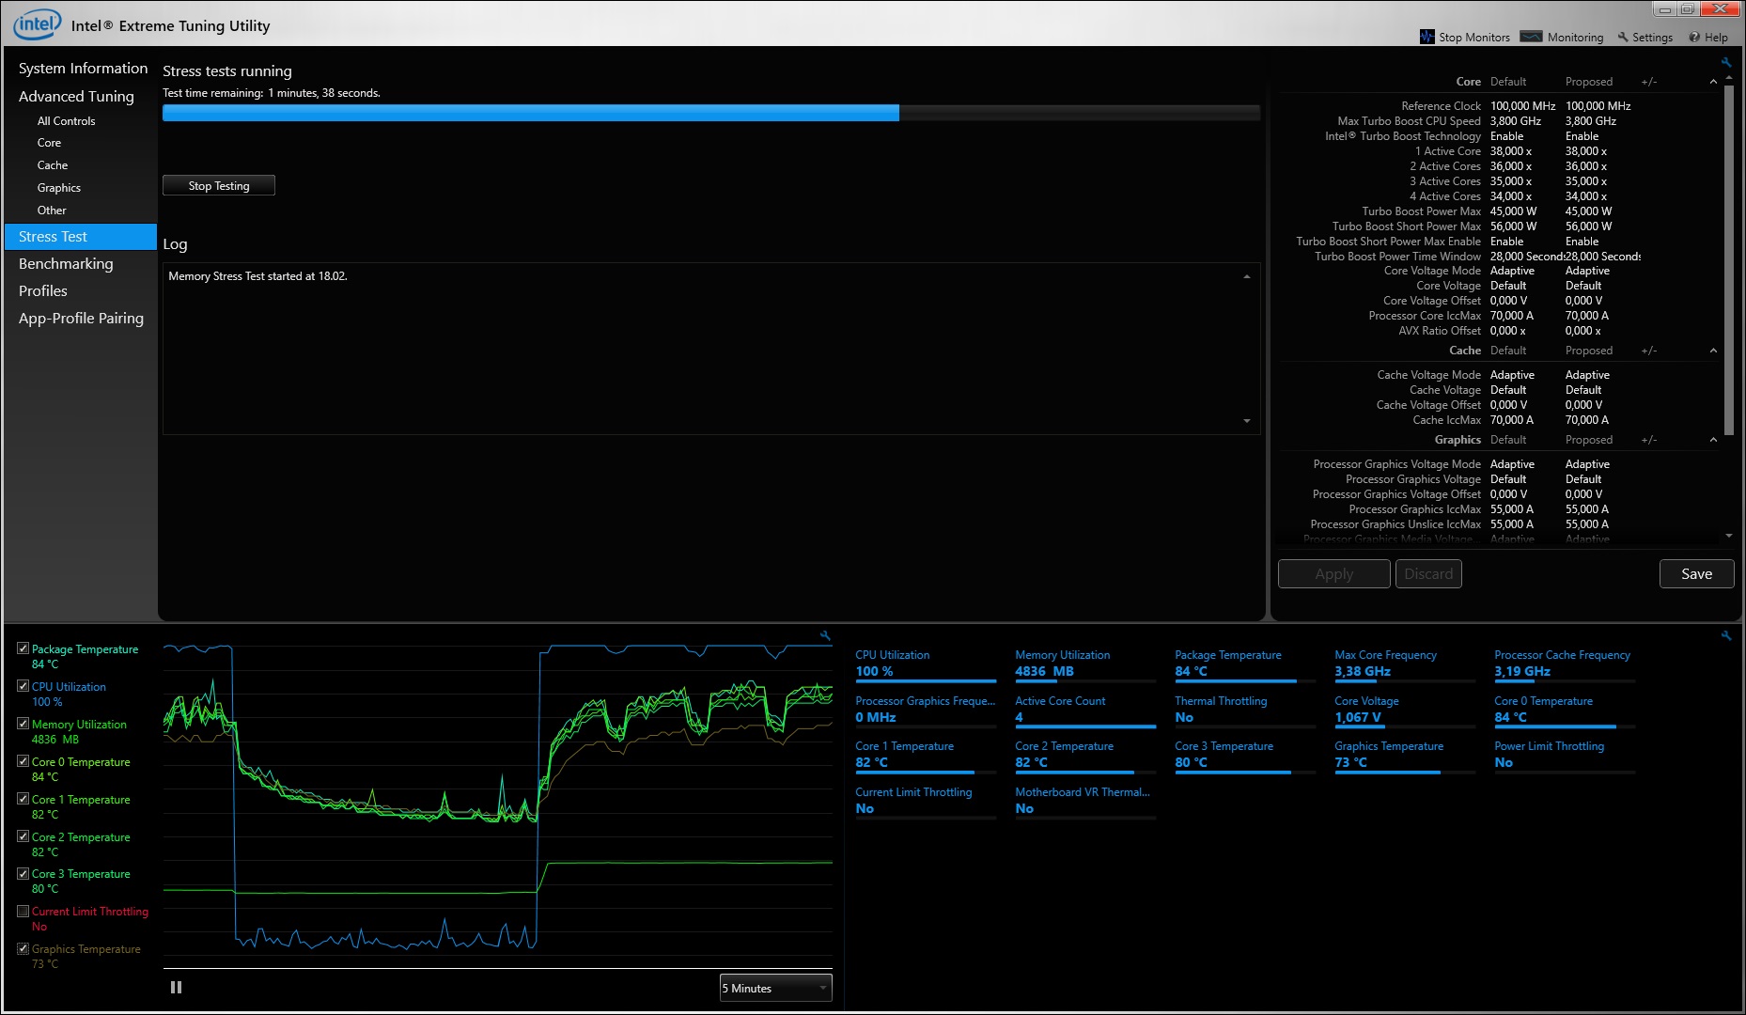This screenshot has width=1746, height=1015.
Task: Open System Information section
Action: [x=83, y=69]
